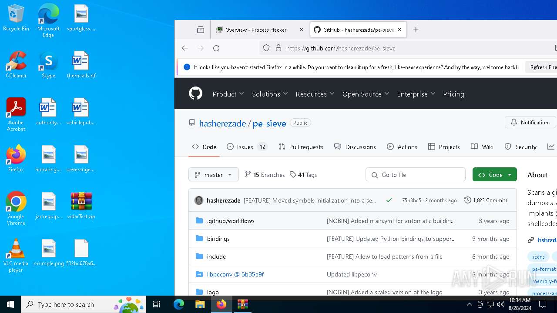Image resolution: width=557 pixels, height=313 pixels.
Task: Select the 532bc078a6 file on desktop
Action: tap(81, 253)
